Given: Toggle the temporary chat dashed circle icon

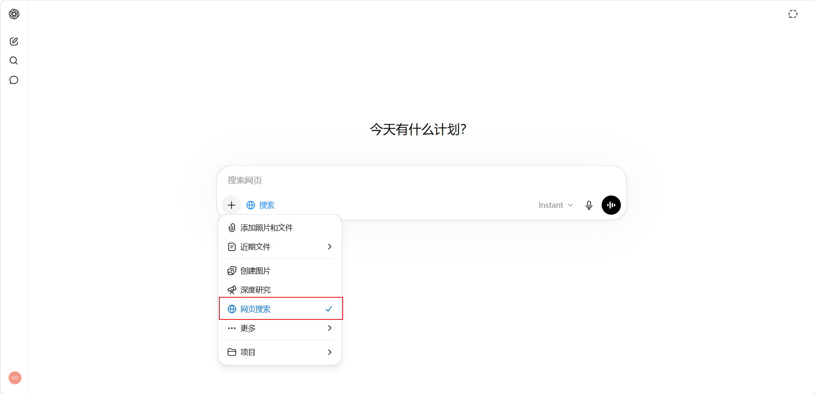Looking at the screenshot, I should pos(793,14).
